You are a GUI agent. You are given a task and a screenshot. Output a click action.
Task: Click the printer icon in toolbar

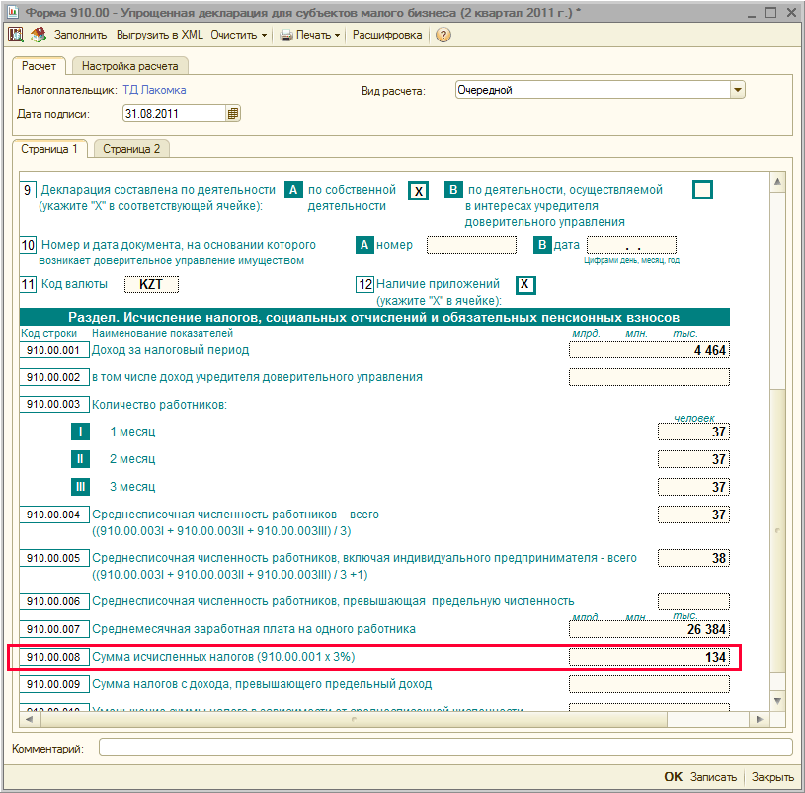[286, 35]
